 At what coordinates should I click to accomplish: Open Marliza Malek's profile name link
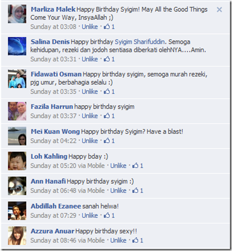53,9
